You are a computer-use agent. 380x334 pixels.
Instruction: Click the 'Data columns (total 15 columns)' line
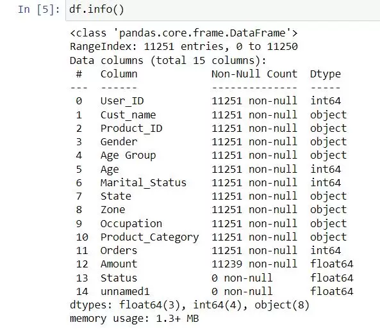point(168,60)
